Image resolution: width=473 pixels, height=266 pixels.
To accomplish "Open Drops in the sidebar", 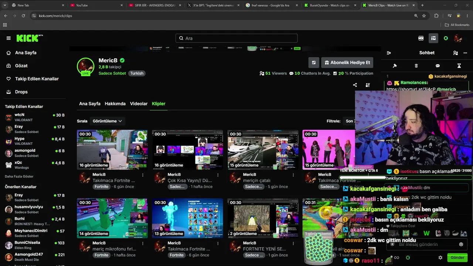I will (x=21, y=92).
